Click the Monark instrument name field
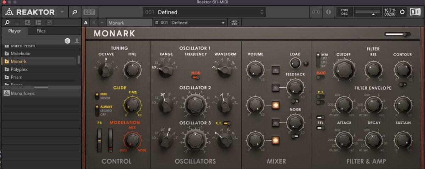 click(129, 23)
